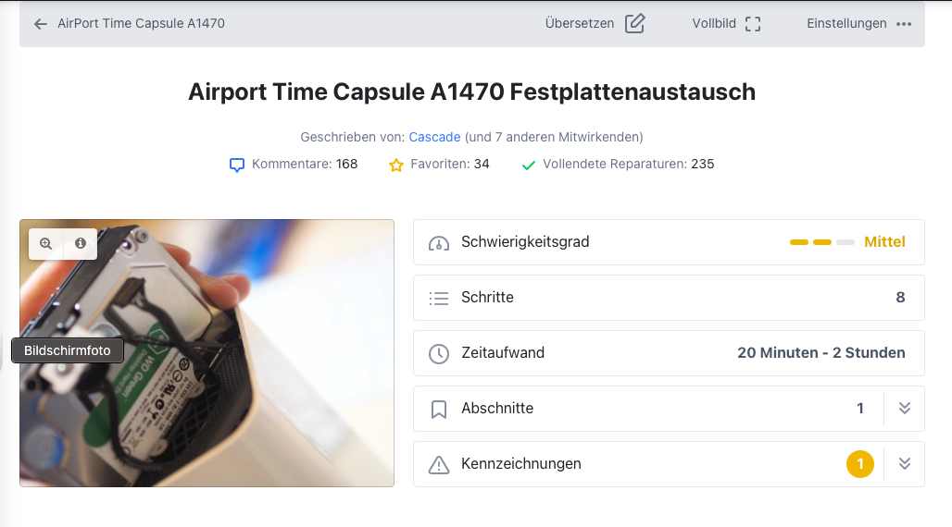
Task: Click the Abschnitte bookmark icon
Action: [x=439, y=409]
